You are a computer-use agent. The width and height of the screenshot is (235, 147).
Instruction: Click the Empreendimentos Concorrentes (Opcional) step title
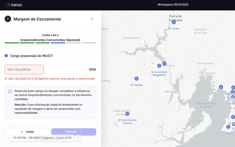(x=51, y=40)
